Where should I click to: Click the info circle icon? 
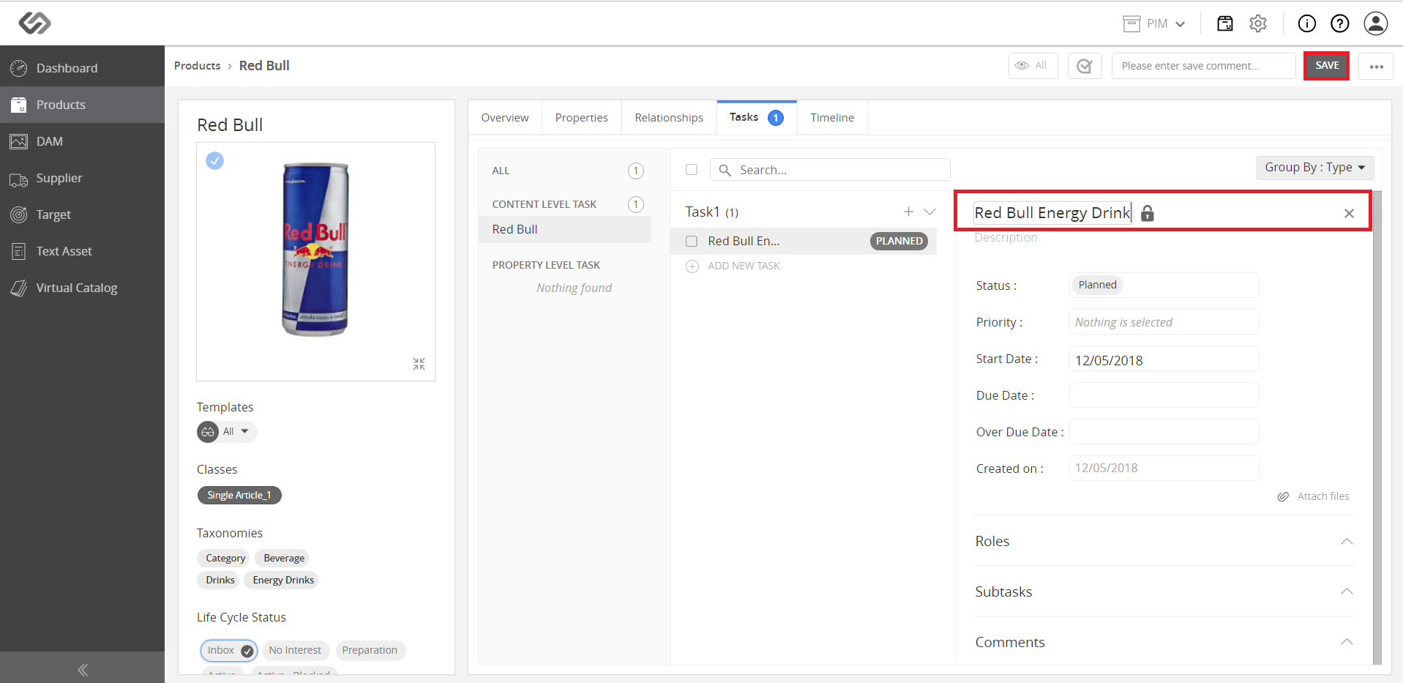[x=1306, y=23]
